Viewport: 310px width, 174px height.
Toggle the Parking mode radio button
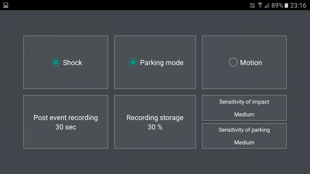pyautogui.click(x=133, y=62)
